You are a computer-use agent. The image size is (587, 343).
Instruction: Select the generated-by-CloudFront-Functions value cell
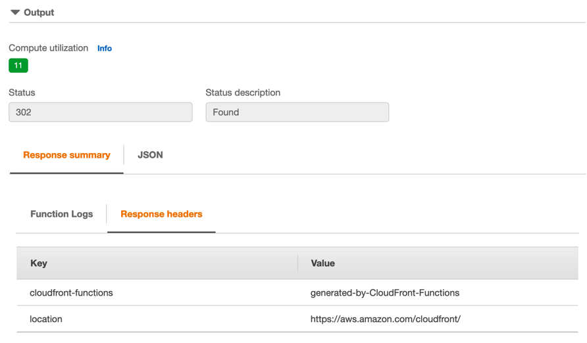385,293
